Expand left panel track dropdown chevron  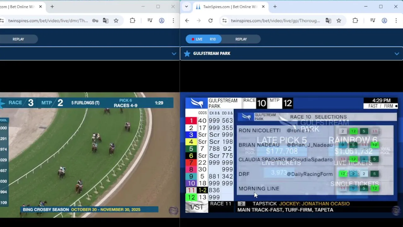tap(174, 54)
